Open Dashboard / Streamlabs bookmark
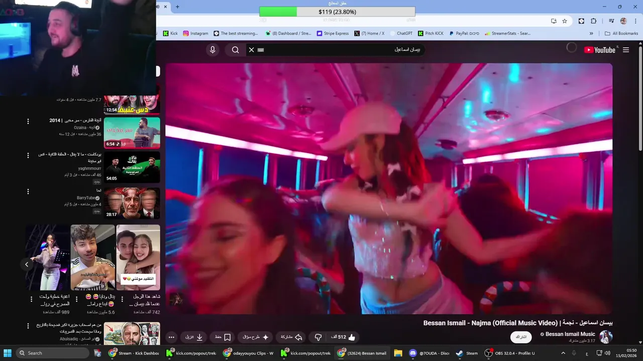Viewport: 643px width, 361px height. (288, 34)
